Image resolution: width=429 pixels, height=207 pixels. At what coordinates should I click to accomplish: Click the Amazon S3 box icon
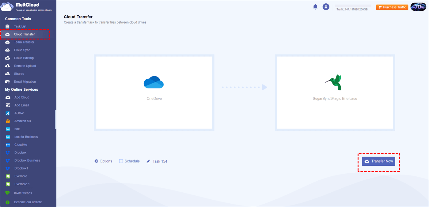(8, 121)
